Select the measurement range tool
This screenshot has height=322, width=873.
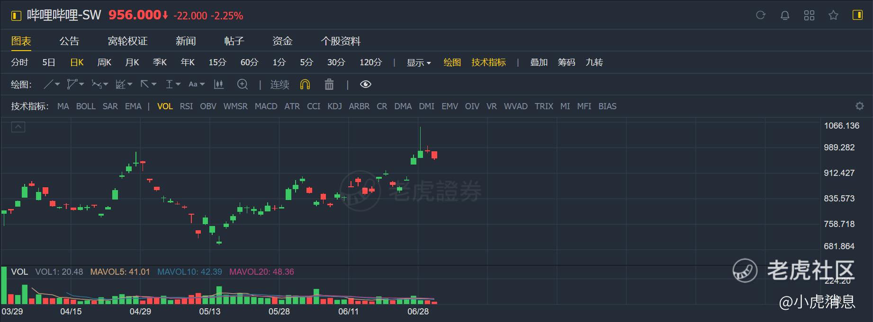[x=169, y=85]
